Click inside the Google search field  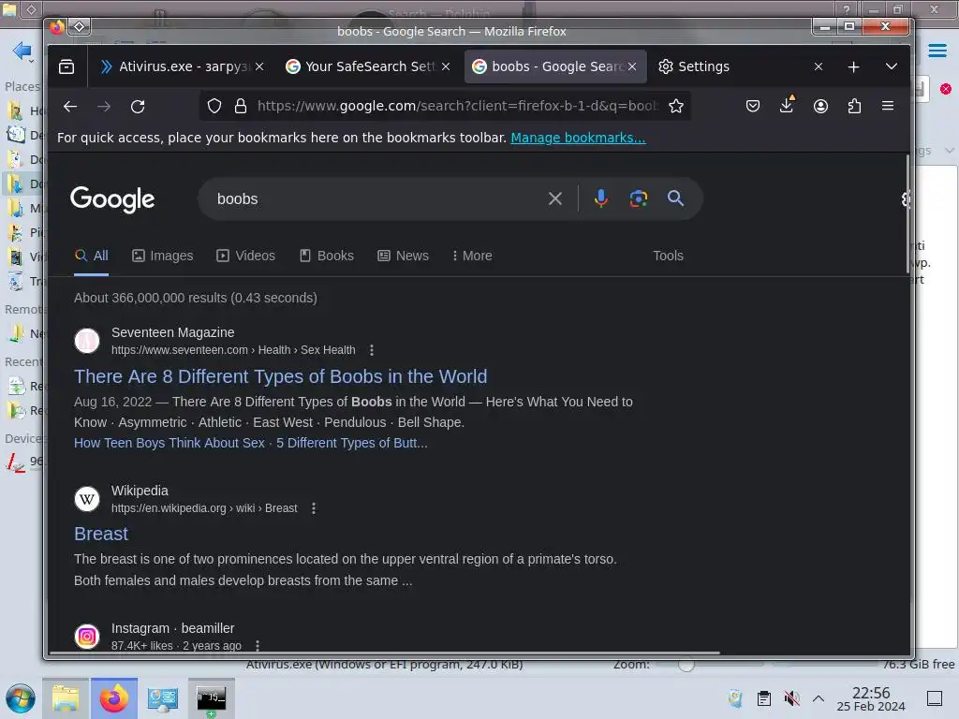coord(376,199)
